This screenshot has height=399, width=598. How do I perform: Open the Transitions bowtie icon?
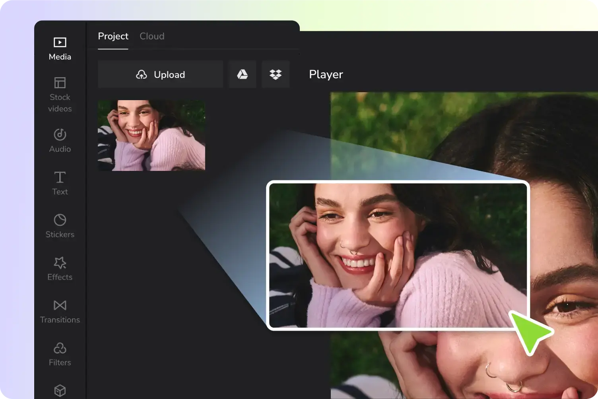click(x=60, y=305)
